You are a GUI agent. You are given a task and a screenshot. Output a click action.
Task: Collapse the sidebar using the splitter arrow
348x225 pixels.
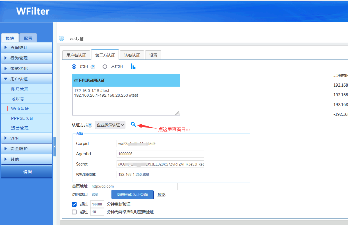point(55,146)
